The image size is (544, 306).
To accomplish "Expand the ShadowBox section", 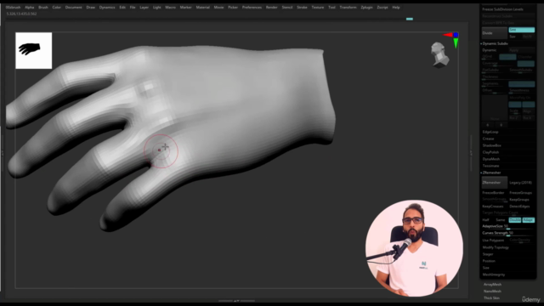I will pyautogui.click(x=491, y=145).
